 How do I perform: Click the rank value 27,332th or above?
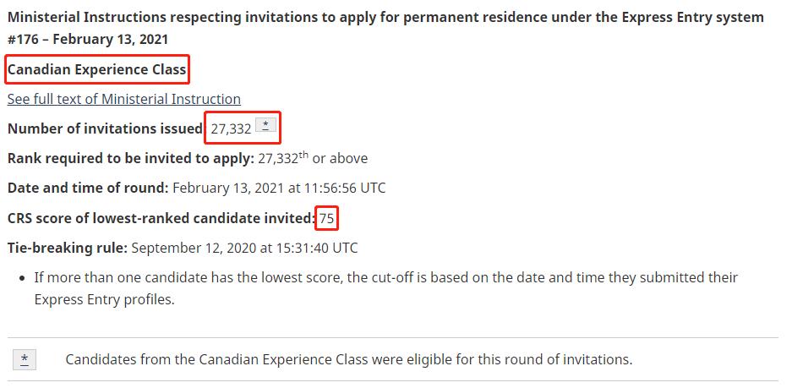click(313, 158)
